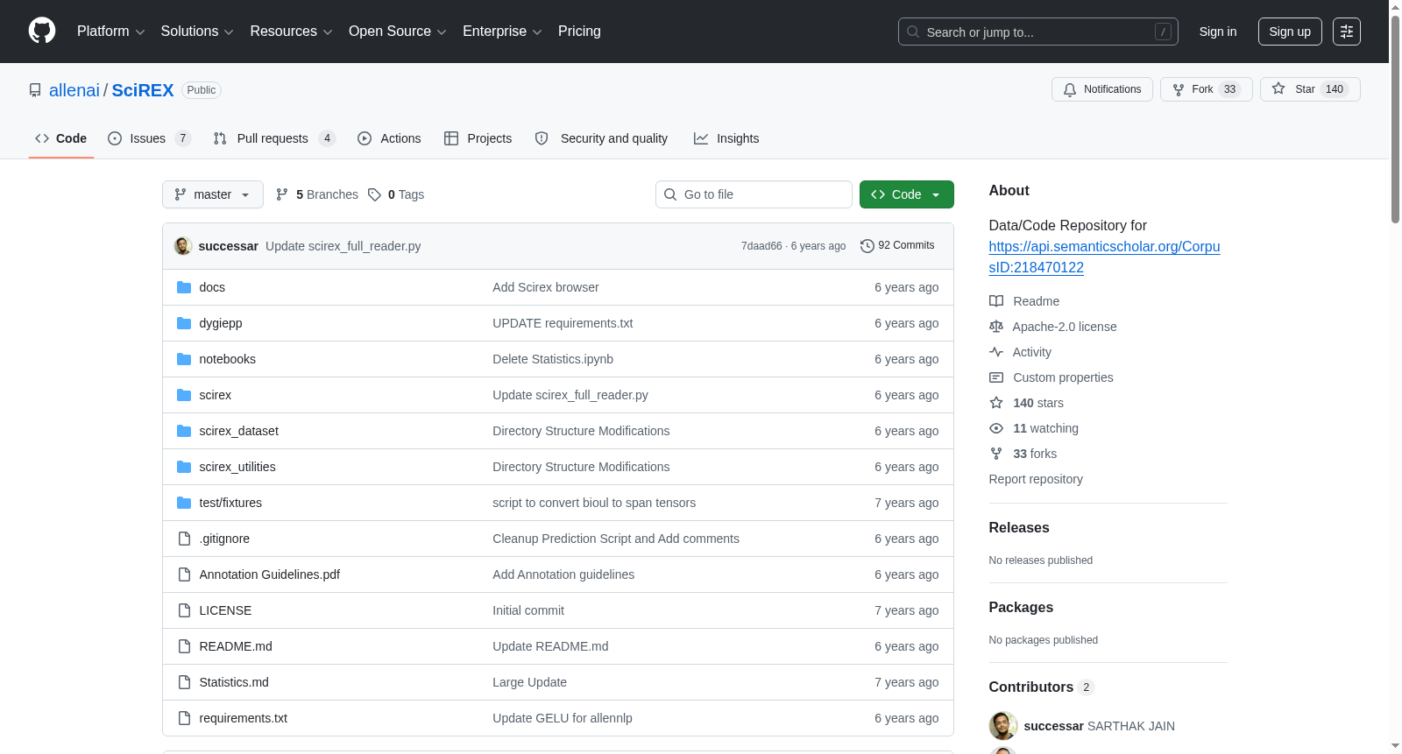The image size is (1402, 754).
Task: Expand the Open Source menu
Action: [x=398, y=32]
